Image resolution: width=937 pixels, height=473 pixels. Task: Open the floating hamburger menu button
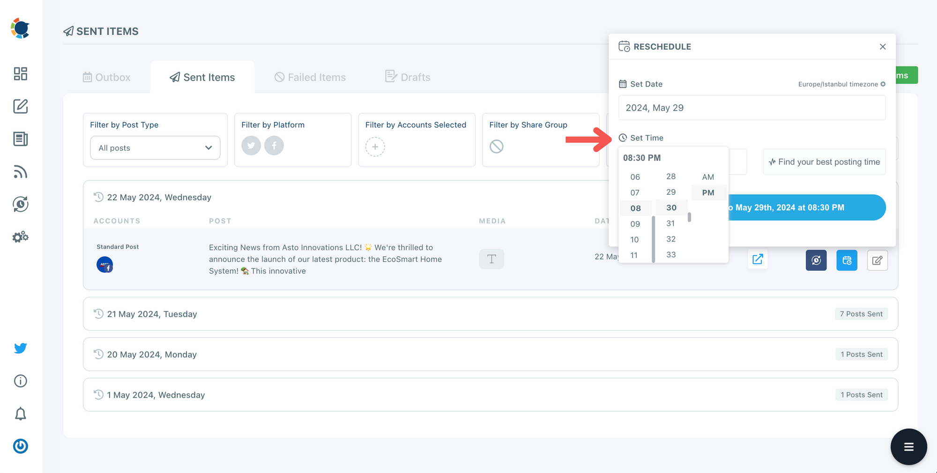pyautogui.click(x=909, y=447)
